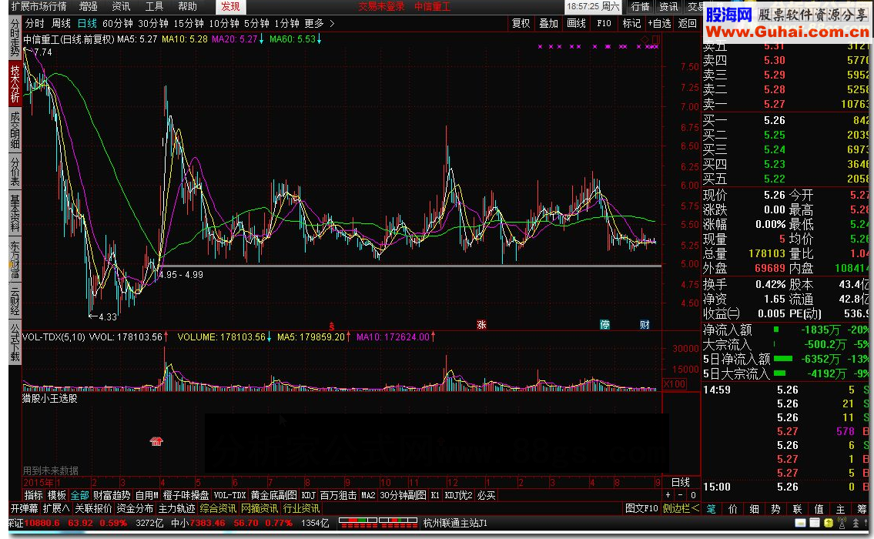Select 必买 indicator tab

point(486,495)
